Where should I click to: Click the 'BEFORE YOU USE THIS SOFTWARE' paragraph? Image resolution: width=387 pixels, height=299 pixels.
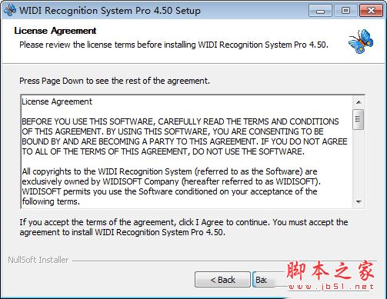click(185, 137)
